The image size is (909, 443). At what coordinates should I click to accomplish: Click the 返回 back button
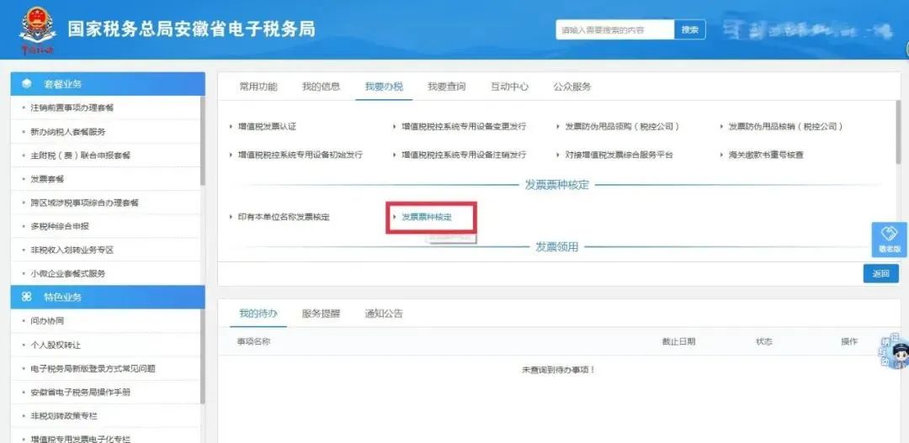pos(880,273)
